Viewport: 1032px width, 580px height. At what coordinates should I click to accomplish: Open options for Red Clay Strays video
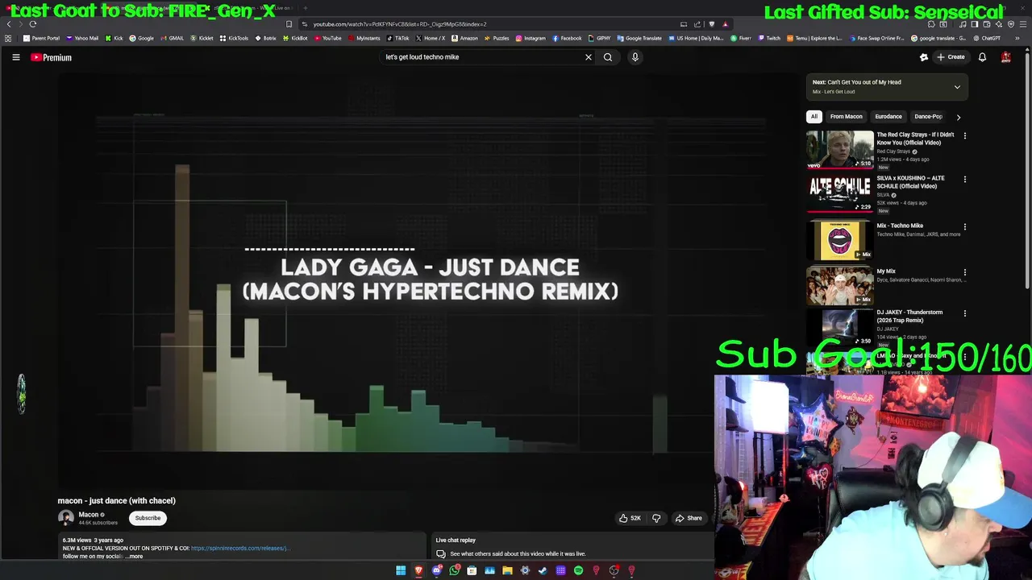(x=965, y=136)
